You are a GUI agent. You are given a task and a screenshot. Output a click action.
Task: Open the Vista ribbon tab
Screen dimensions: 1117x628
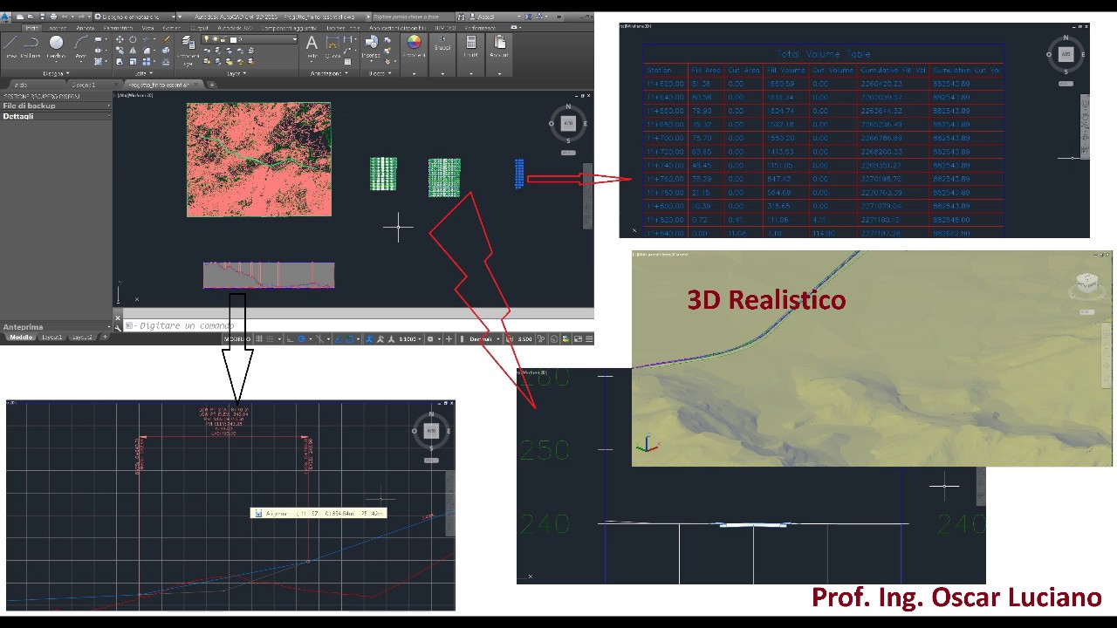point(147,28)
